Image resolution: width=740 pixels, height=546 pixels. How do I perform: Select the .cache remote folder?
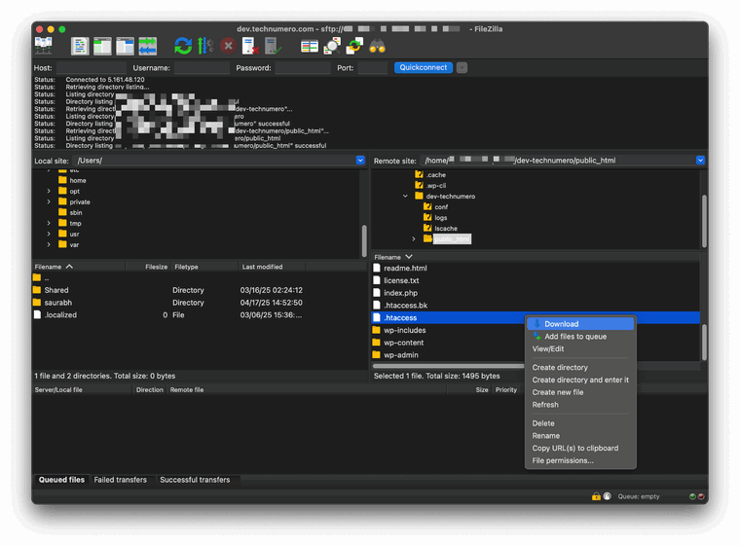pyautogui.click(x=430, y=174)
